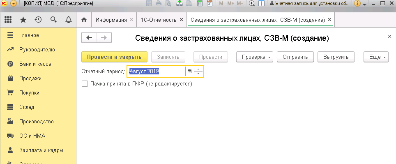Image resolution: width=396 pixels, height=164 pixels.
Task: Open the Продажи section
Action: coord(38,79)
